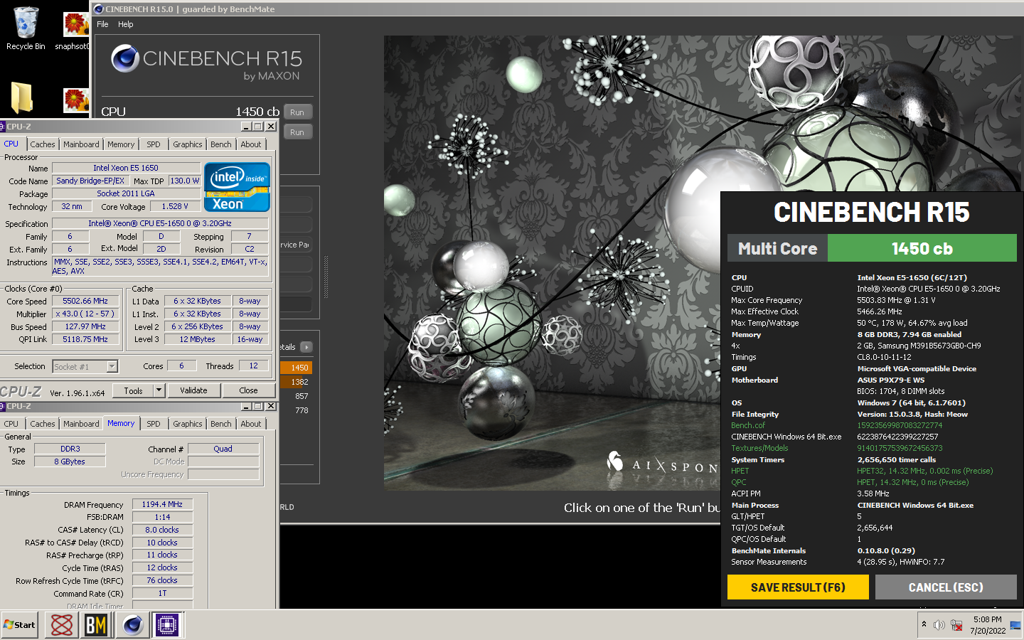
Task: Open the second flower image desktop icon
Action: pyautogui.click(x=76, y=100)
